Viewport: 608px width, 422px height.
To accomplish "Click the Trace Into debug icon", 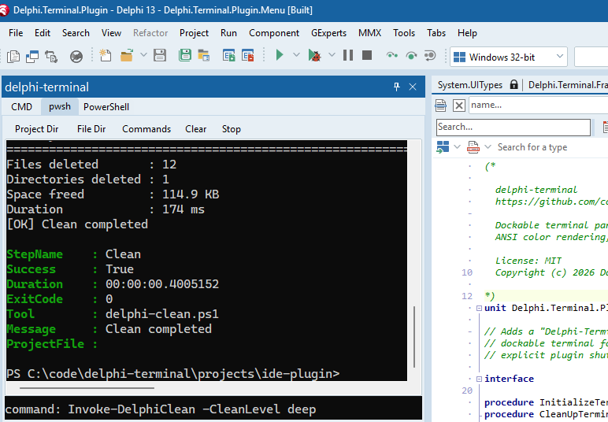I will (392, 55).
